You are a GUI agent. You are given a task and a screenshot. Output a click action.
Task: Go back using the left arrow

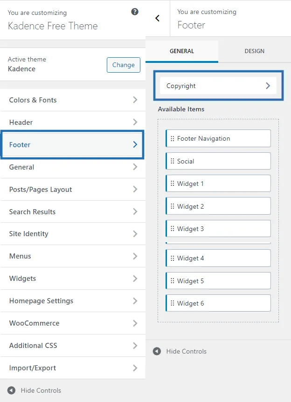pyautogui.click(x=157, y=18)
